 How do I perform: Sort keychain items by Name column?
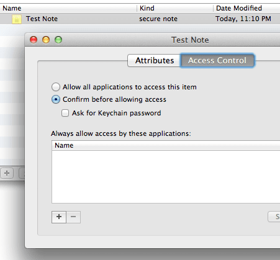[68, 8]
